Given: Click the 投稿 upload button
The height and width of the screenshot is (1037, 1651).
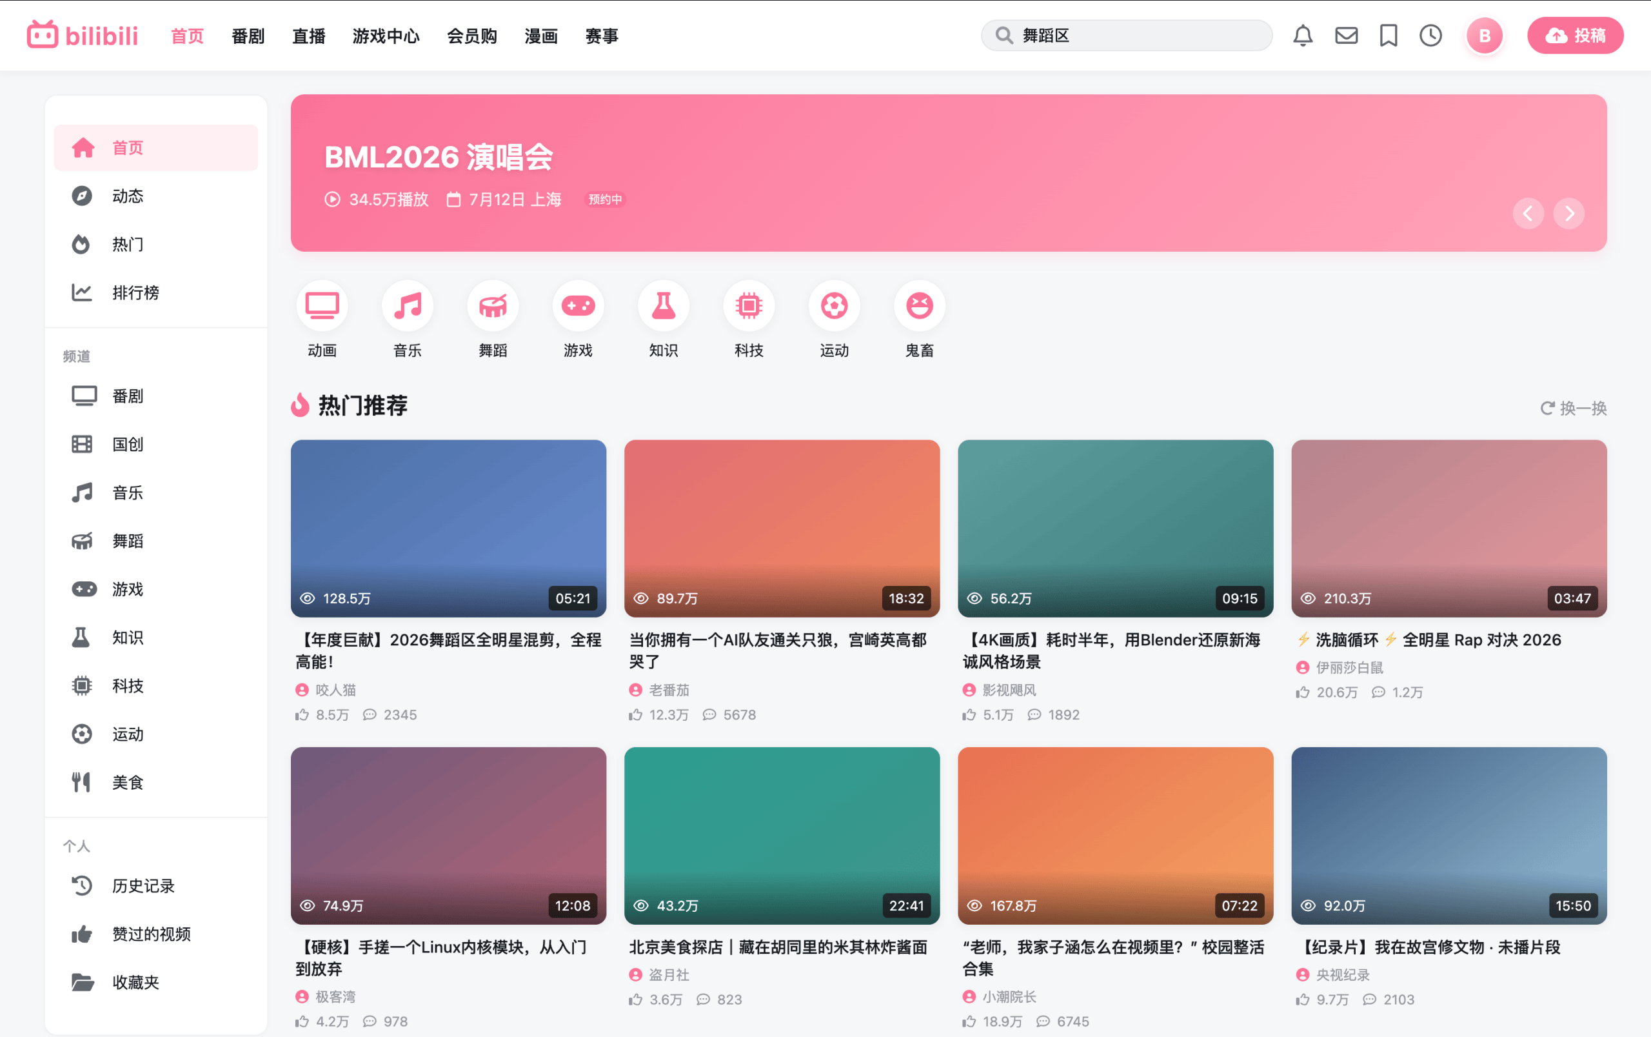Looking at the screenshot, I should coord(1575,35).
